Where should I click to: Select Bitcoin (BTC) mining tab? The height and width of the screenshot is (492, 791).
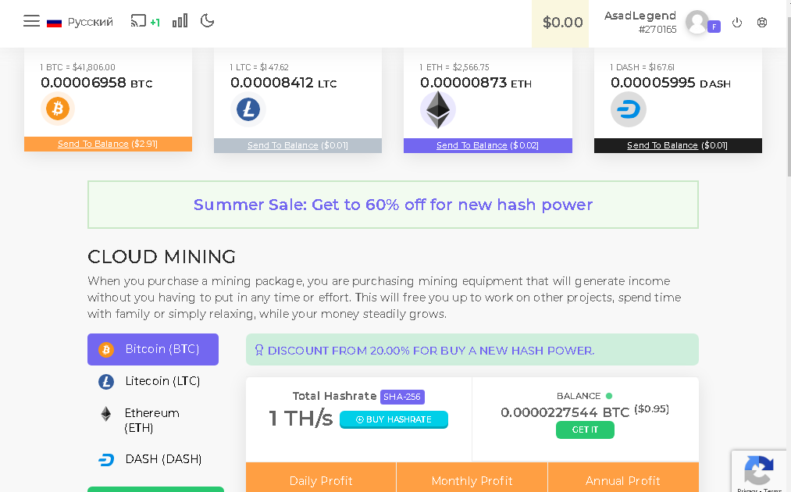pos(153,349)
